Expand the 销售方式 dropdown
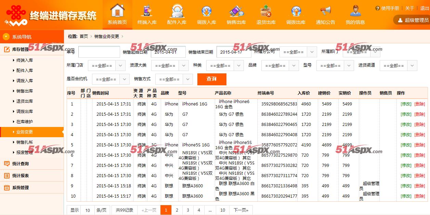The image size is (430, 215). pyautogui.click(x=174, y=79)
